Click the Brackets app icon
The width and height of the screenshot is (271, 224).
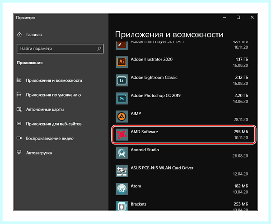click(x=121, y=205)
